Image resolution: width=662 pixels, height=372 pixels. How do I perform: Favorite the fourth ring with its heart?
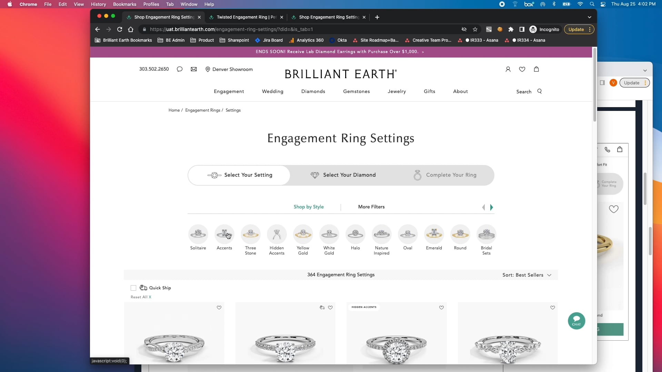tap(553, 308)
